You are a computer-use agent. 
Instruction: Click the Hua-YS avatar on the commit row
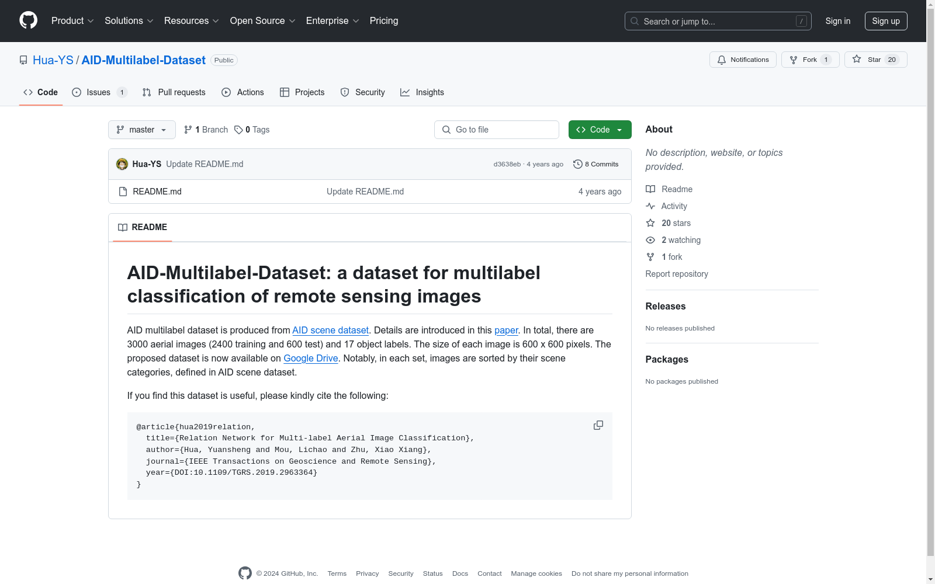tap(122, 164)
